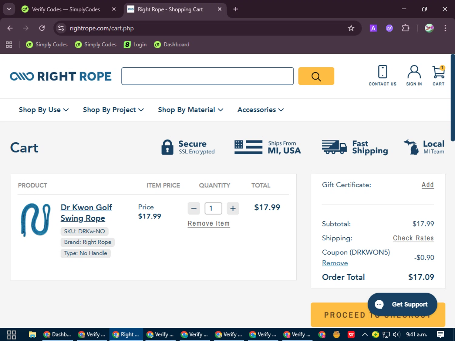Click the yellow search magnifier button
Screen dimensions: 455x341
point(316,76)
